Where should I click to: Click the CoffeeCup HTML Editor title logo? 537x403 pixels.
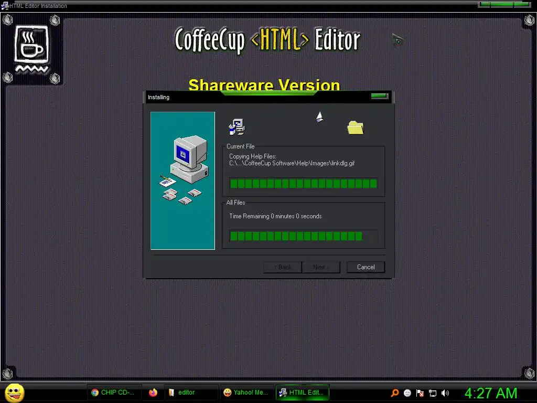[267, 40]
